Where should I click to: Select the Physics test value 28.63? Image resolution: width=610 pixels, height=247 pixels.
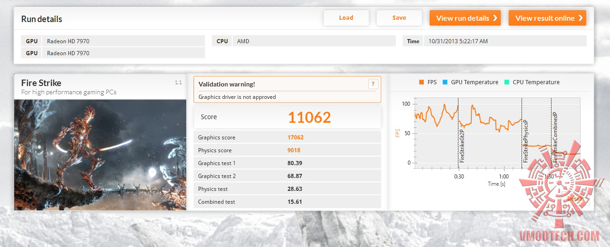(x=295, y=189)
